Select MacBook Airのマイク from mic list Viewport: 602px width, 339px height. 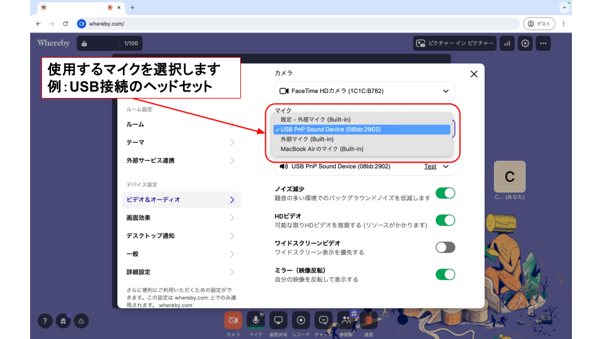(x=322, y=149)
